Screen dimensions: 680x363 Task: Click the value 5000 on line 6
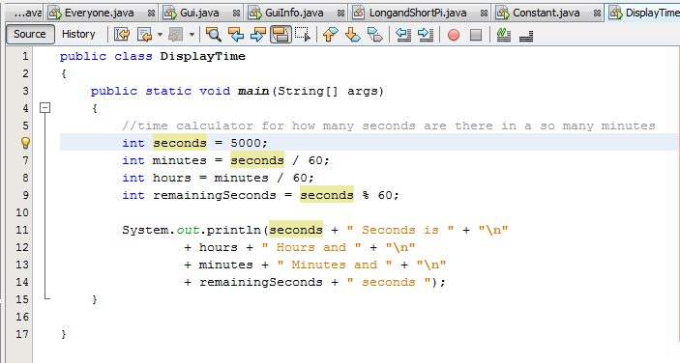click(246, 143)
